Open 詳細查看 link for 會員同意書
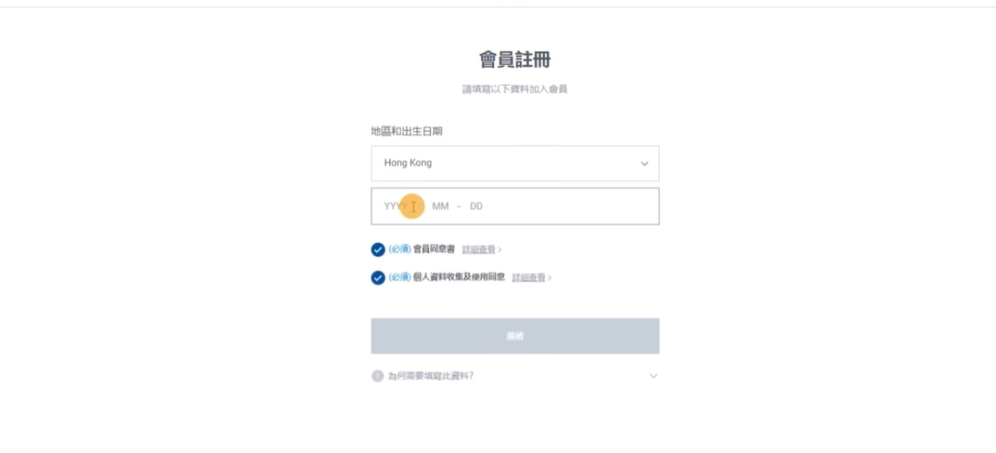This screenshot has height=453, width=996. click(x=479, y=250)
